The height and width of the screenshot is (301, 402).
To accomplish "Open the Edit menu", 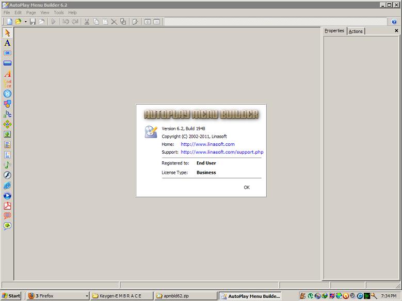I will coord(18,12).
